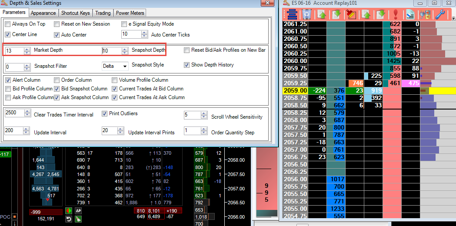This screenshot has height=226, width=456.
Task: Enable Reset Bid/Ask Profiles on New Bar
Action: coord(187,50)
